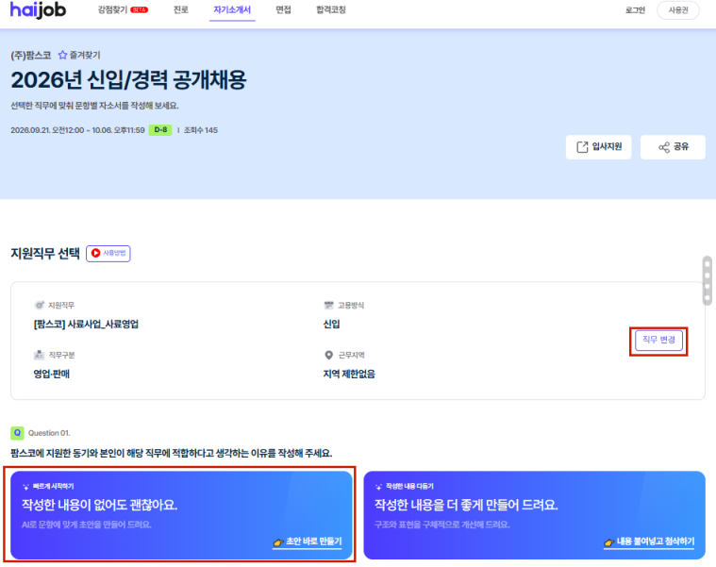Click the 초안 바로 만들기 link
The height and width of the screenshot is (567, 716).
[x=308, y=542]
